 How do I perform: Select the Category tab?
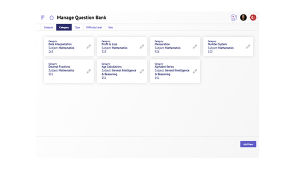point(64,27)
